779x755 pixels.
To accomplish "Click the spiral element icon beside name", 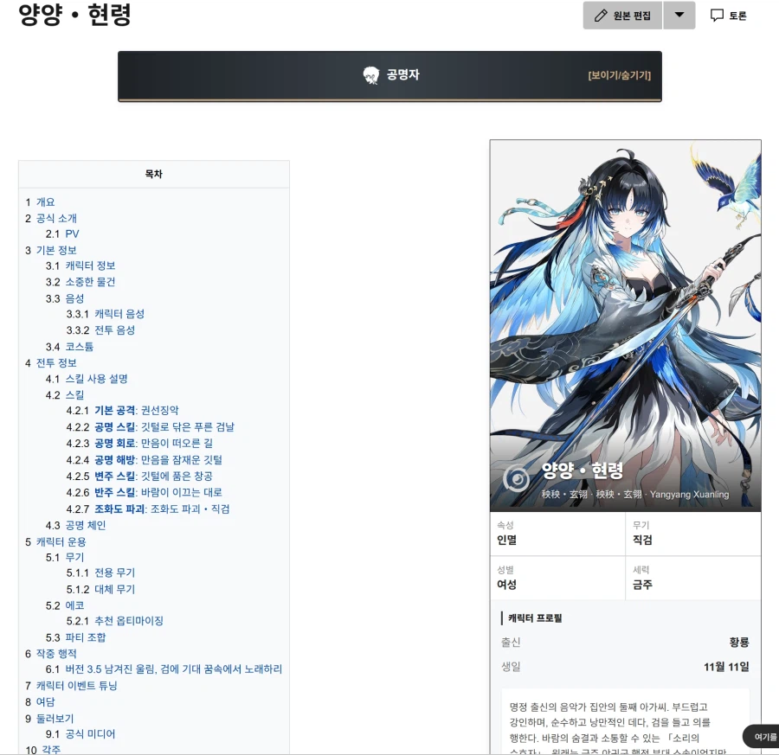I will [516, 478].
